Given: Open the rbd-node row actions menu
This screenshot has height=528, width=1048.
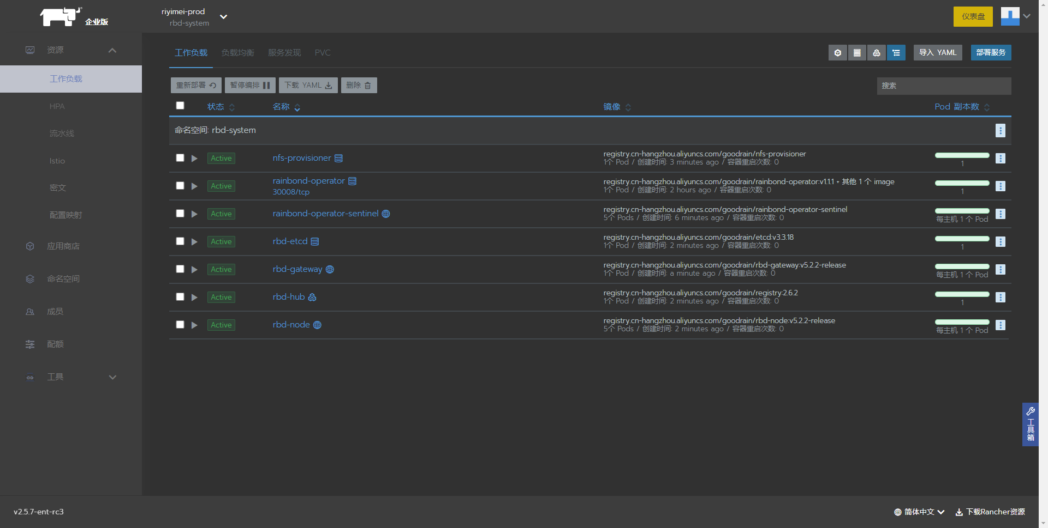Looking at the screenshot, I should 1001,325.
